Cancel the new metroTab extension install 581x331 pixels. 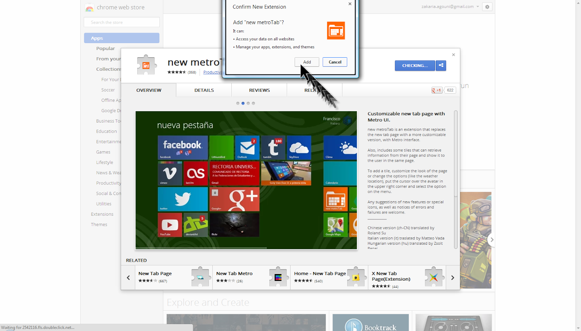[335, 62]
